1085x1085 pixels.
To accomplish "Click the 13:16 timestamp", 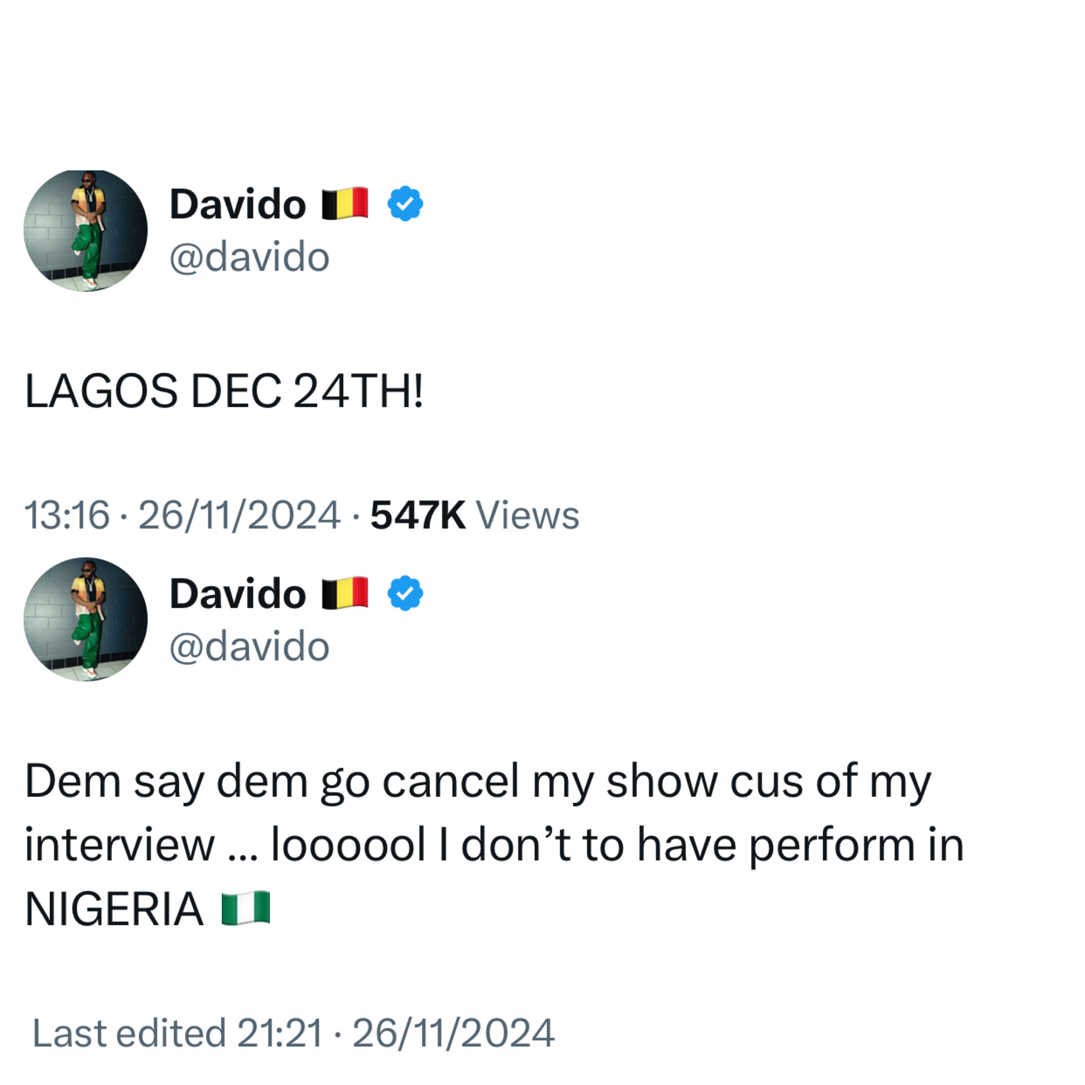I will pos(67,515).
